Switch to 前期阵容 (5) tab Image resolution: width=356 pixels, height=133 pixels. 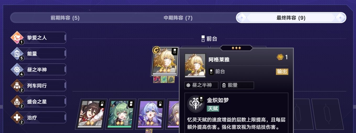click(65, 18)
